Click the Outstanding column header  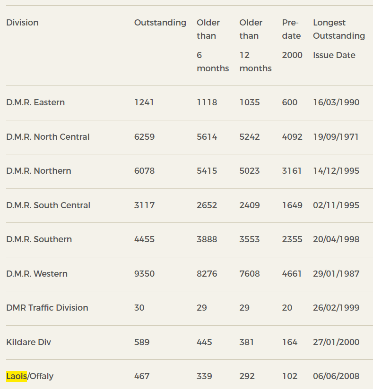(160, 23)
